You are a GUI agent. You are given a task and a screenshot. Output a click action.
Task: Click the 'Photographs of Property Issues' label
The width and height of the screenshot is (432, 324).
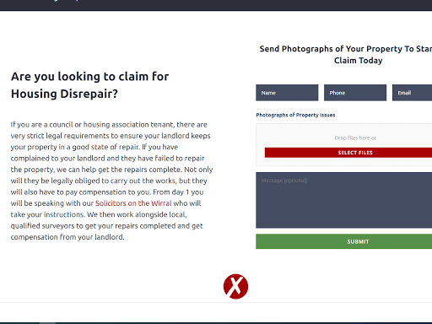pyautogui.click(x=295, y=115)
